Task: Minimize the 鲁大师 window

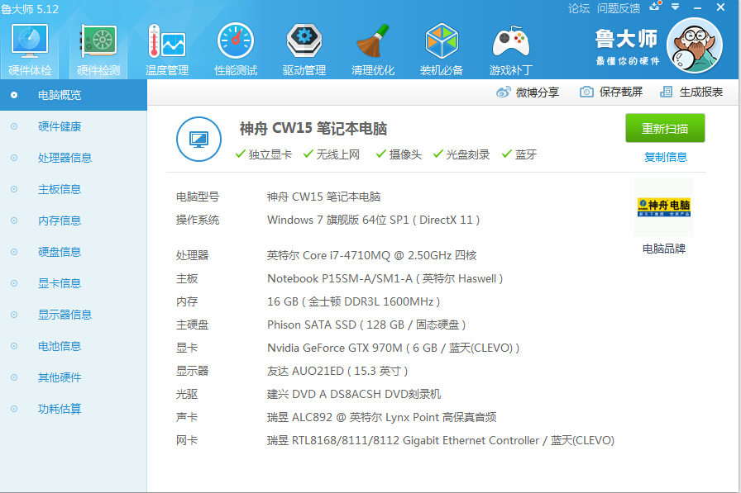Action: pyautogui.click(x=697, y=7)
